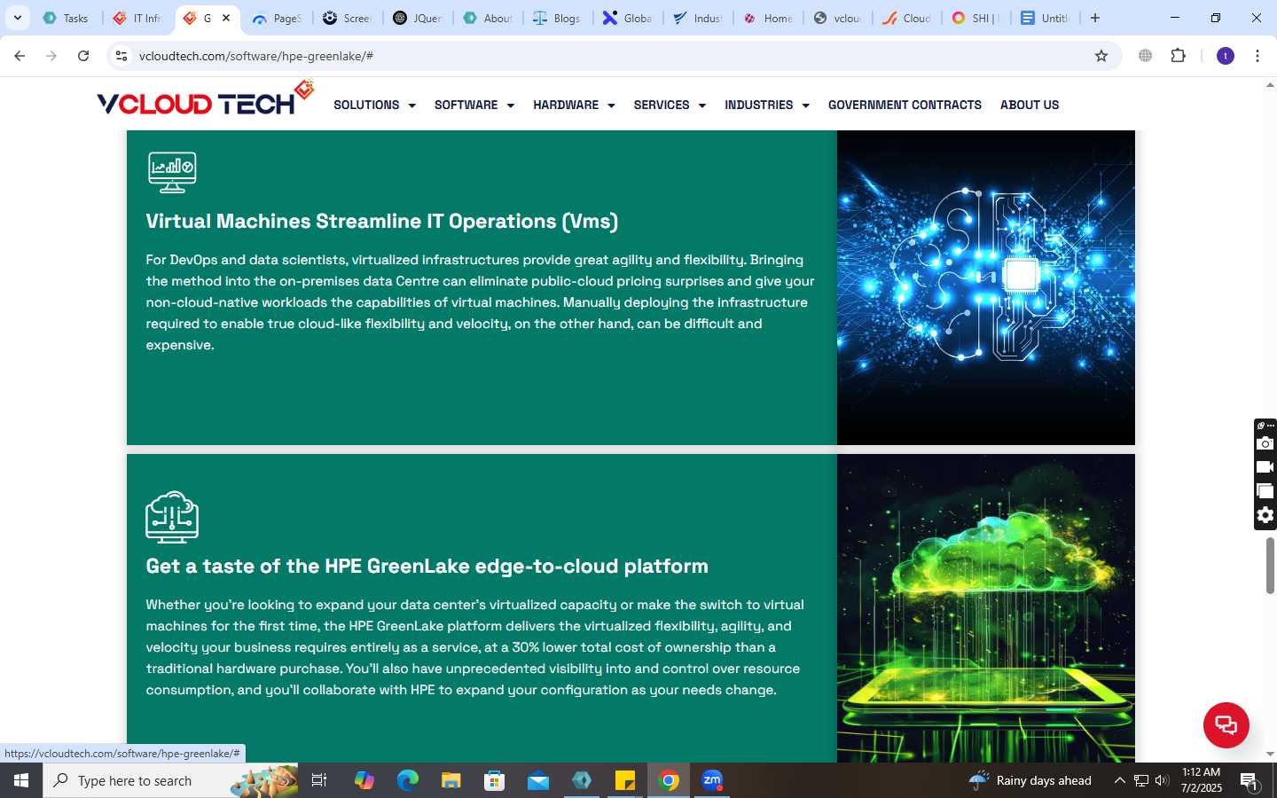Open the Copilot icon in the taskbar
Viewport: 1277px width, 798px height.
pos(364,780)
